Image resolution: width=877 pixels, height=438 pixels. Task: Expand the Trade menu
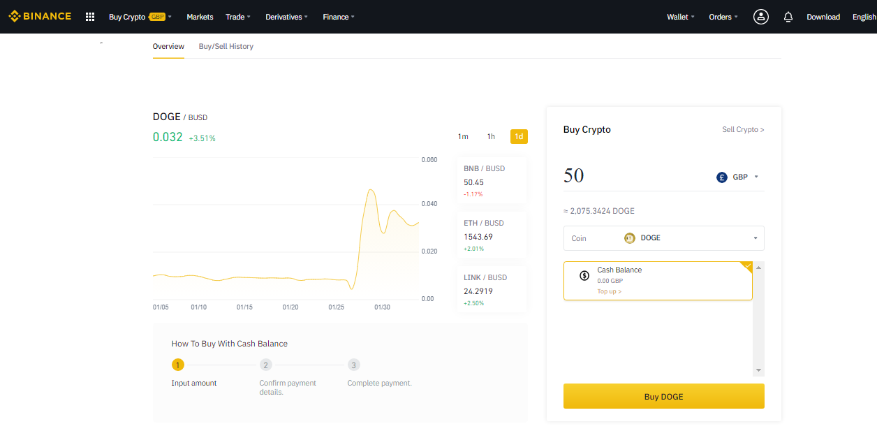pyautogui.click(x=238, y=17)
